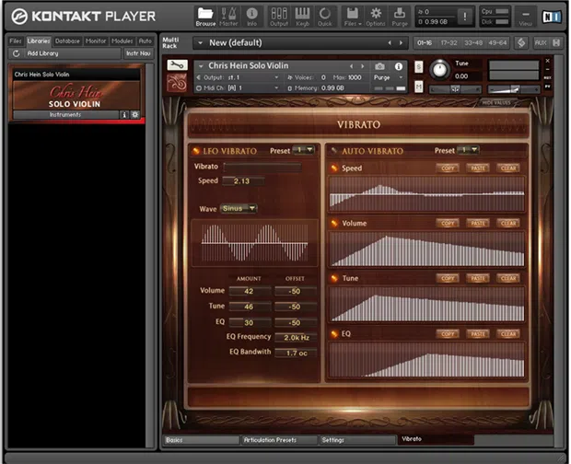Open the LFO Vibrato Preset dropdown
The width and height of the screenshot is (571, 464).
click(304, 150)
